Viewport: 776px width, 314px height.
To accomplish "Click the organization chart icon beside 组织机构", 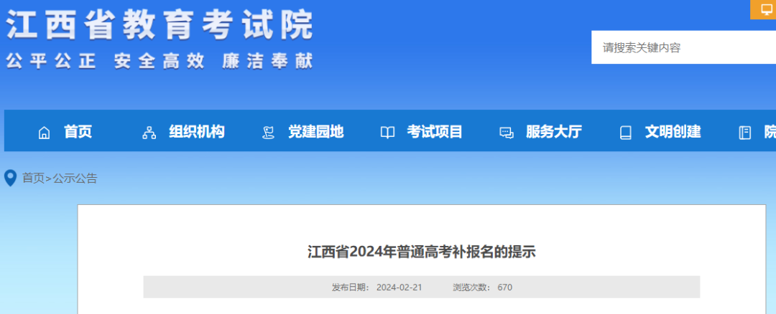I will tap(149, 133).
